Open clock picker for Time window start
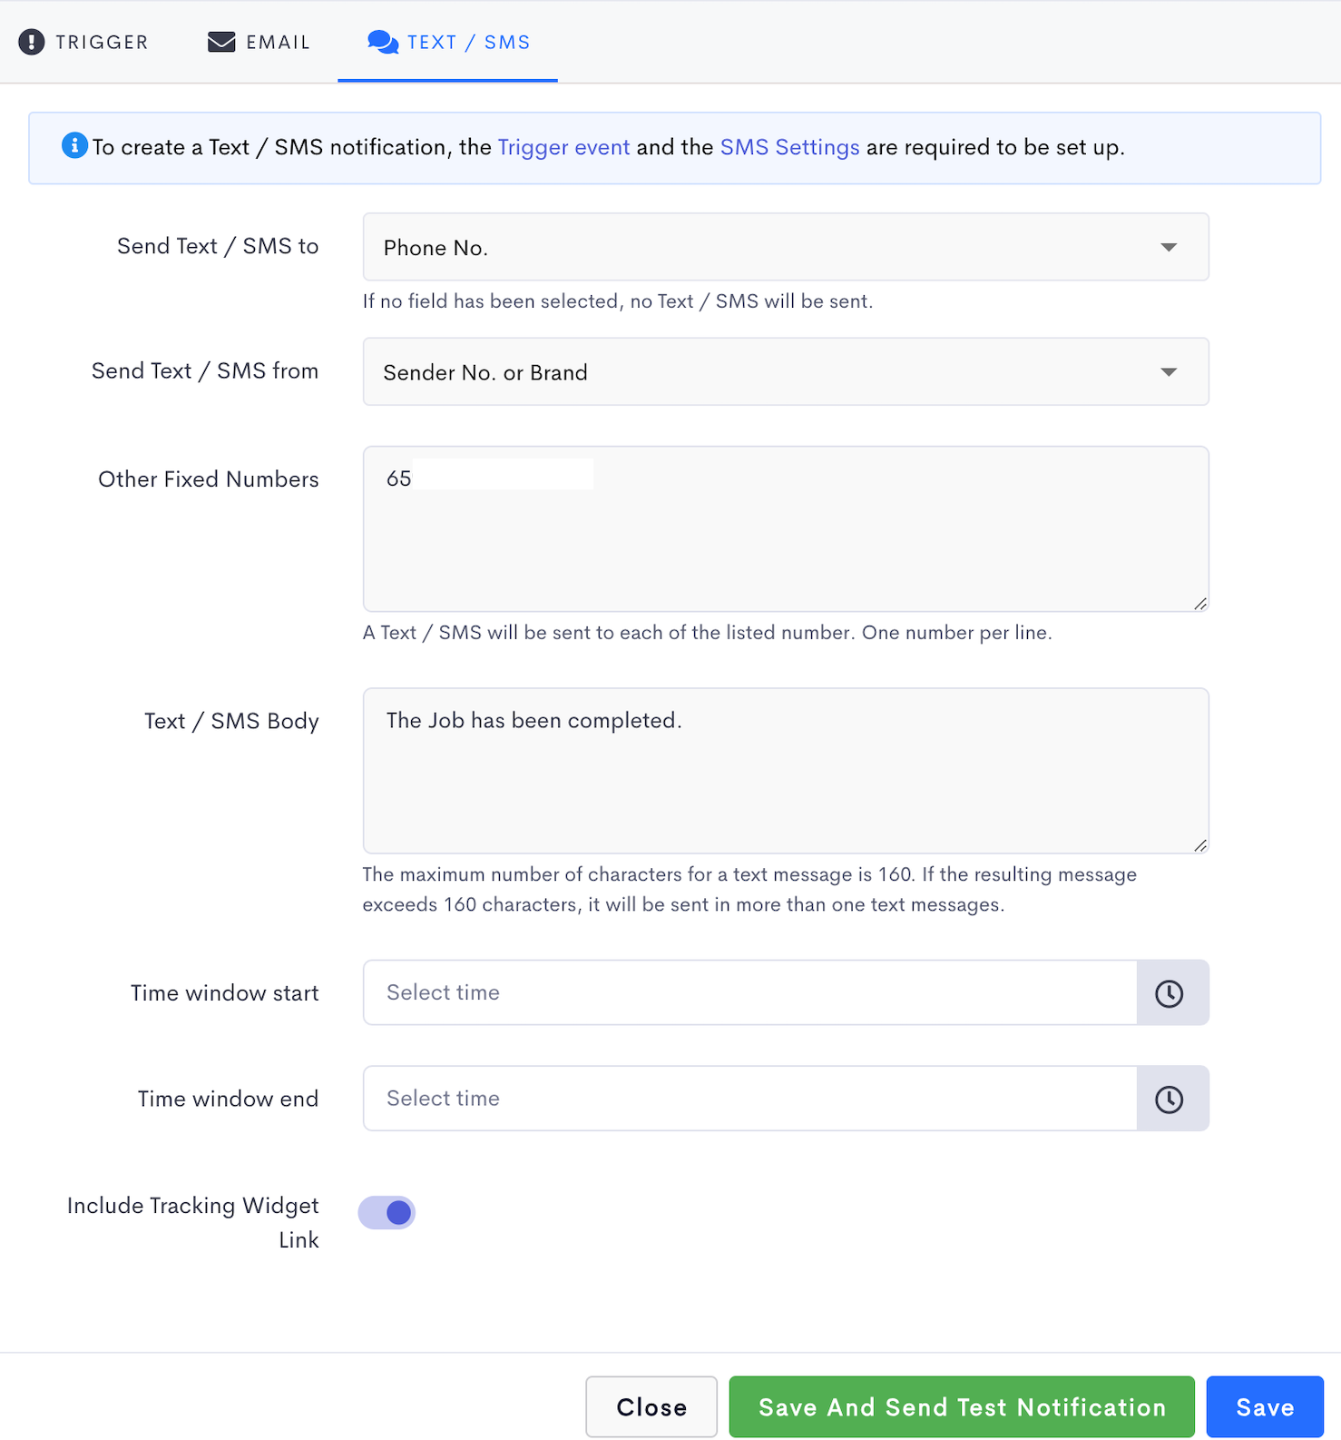1341x1440 pixels. [x=1170, y=993]
